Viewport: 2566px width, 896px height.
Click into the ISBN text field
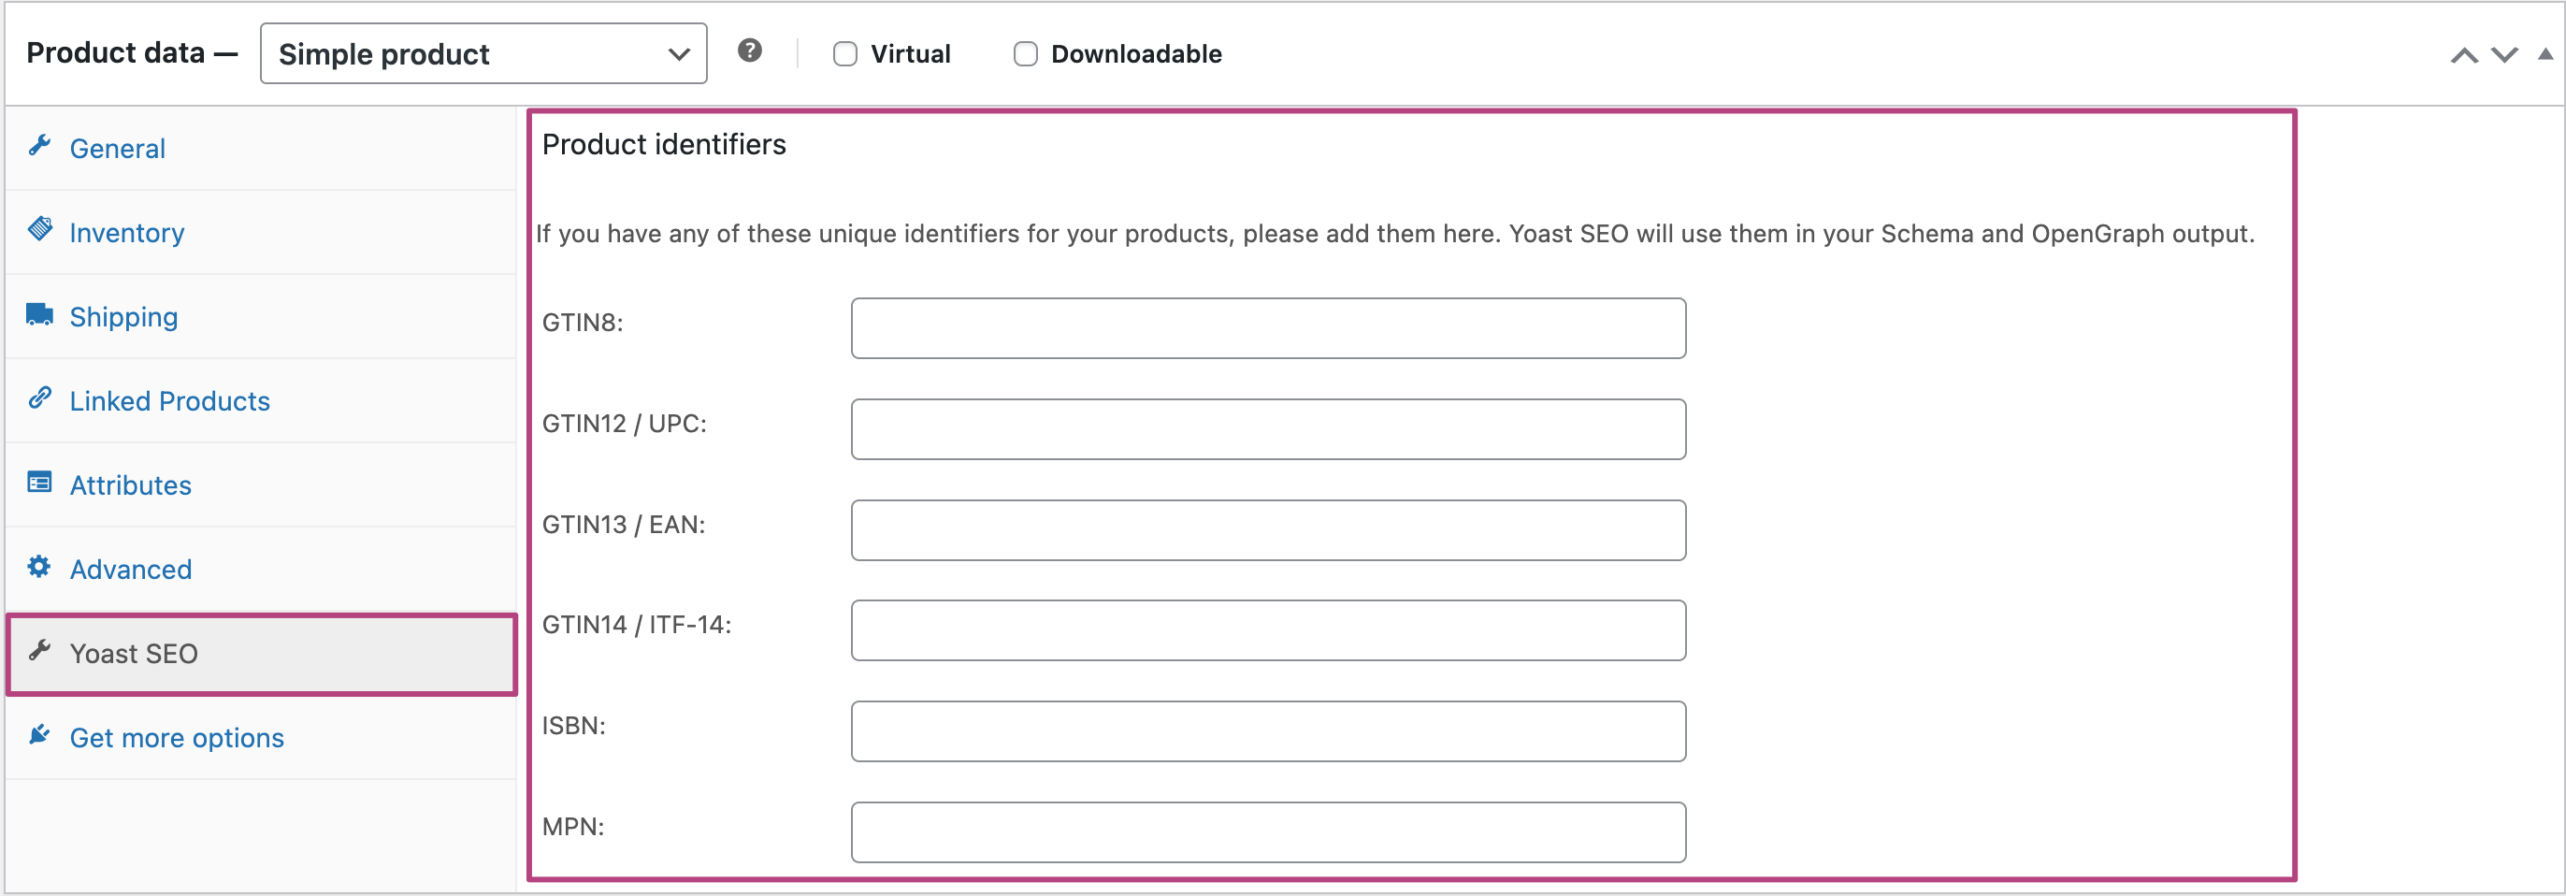[1267, 731]
